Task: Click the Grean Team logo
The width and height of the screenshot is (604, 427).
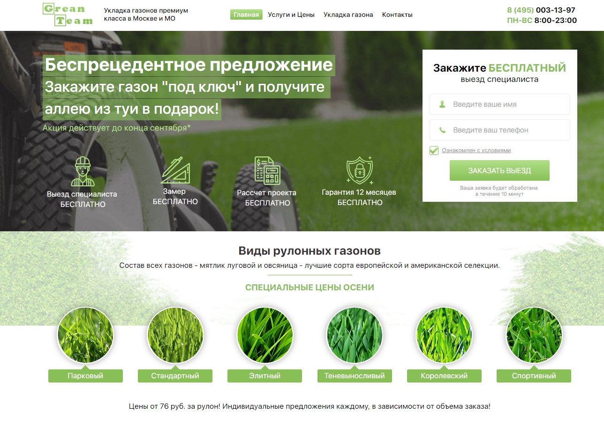Action: click(x=68, y=15)
